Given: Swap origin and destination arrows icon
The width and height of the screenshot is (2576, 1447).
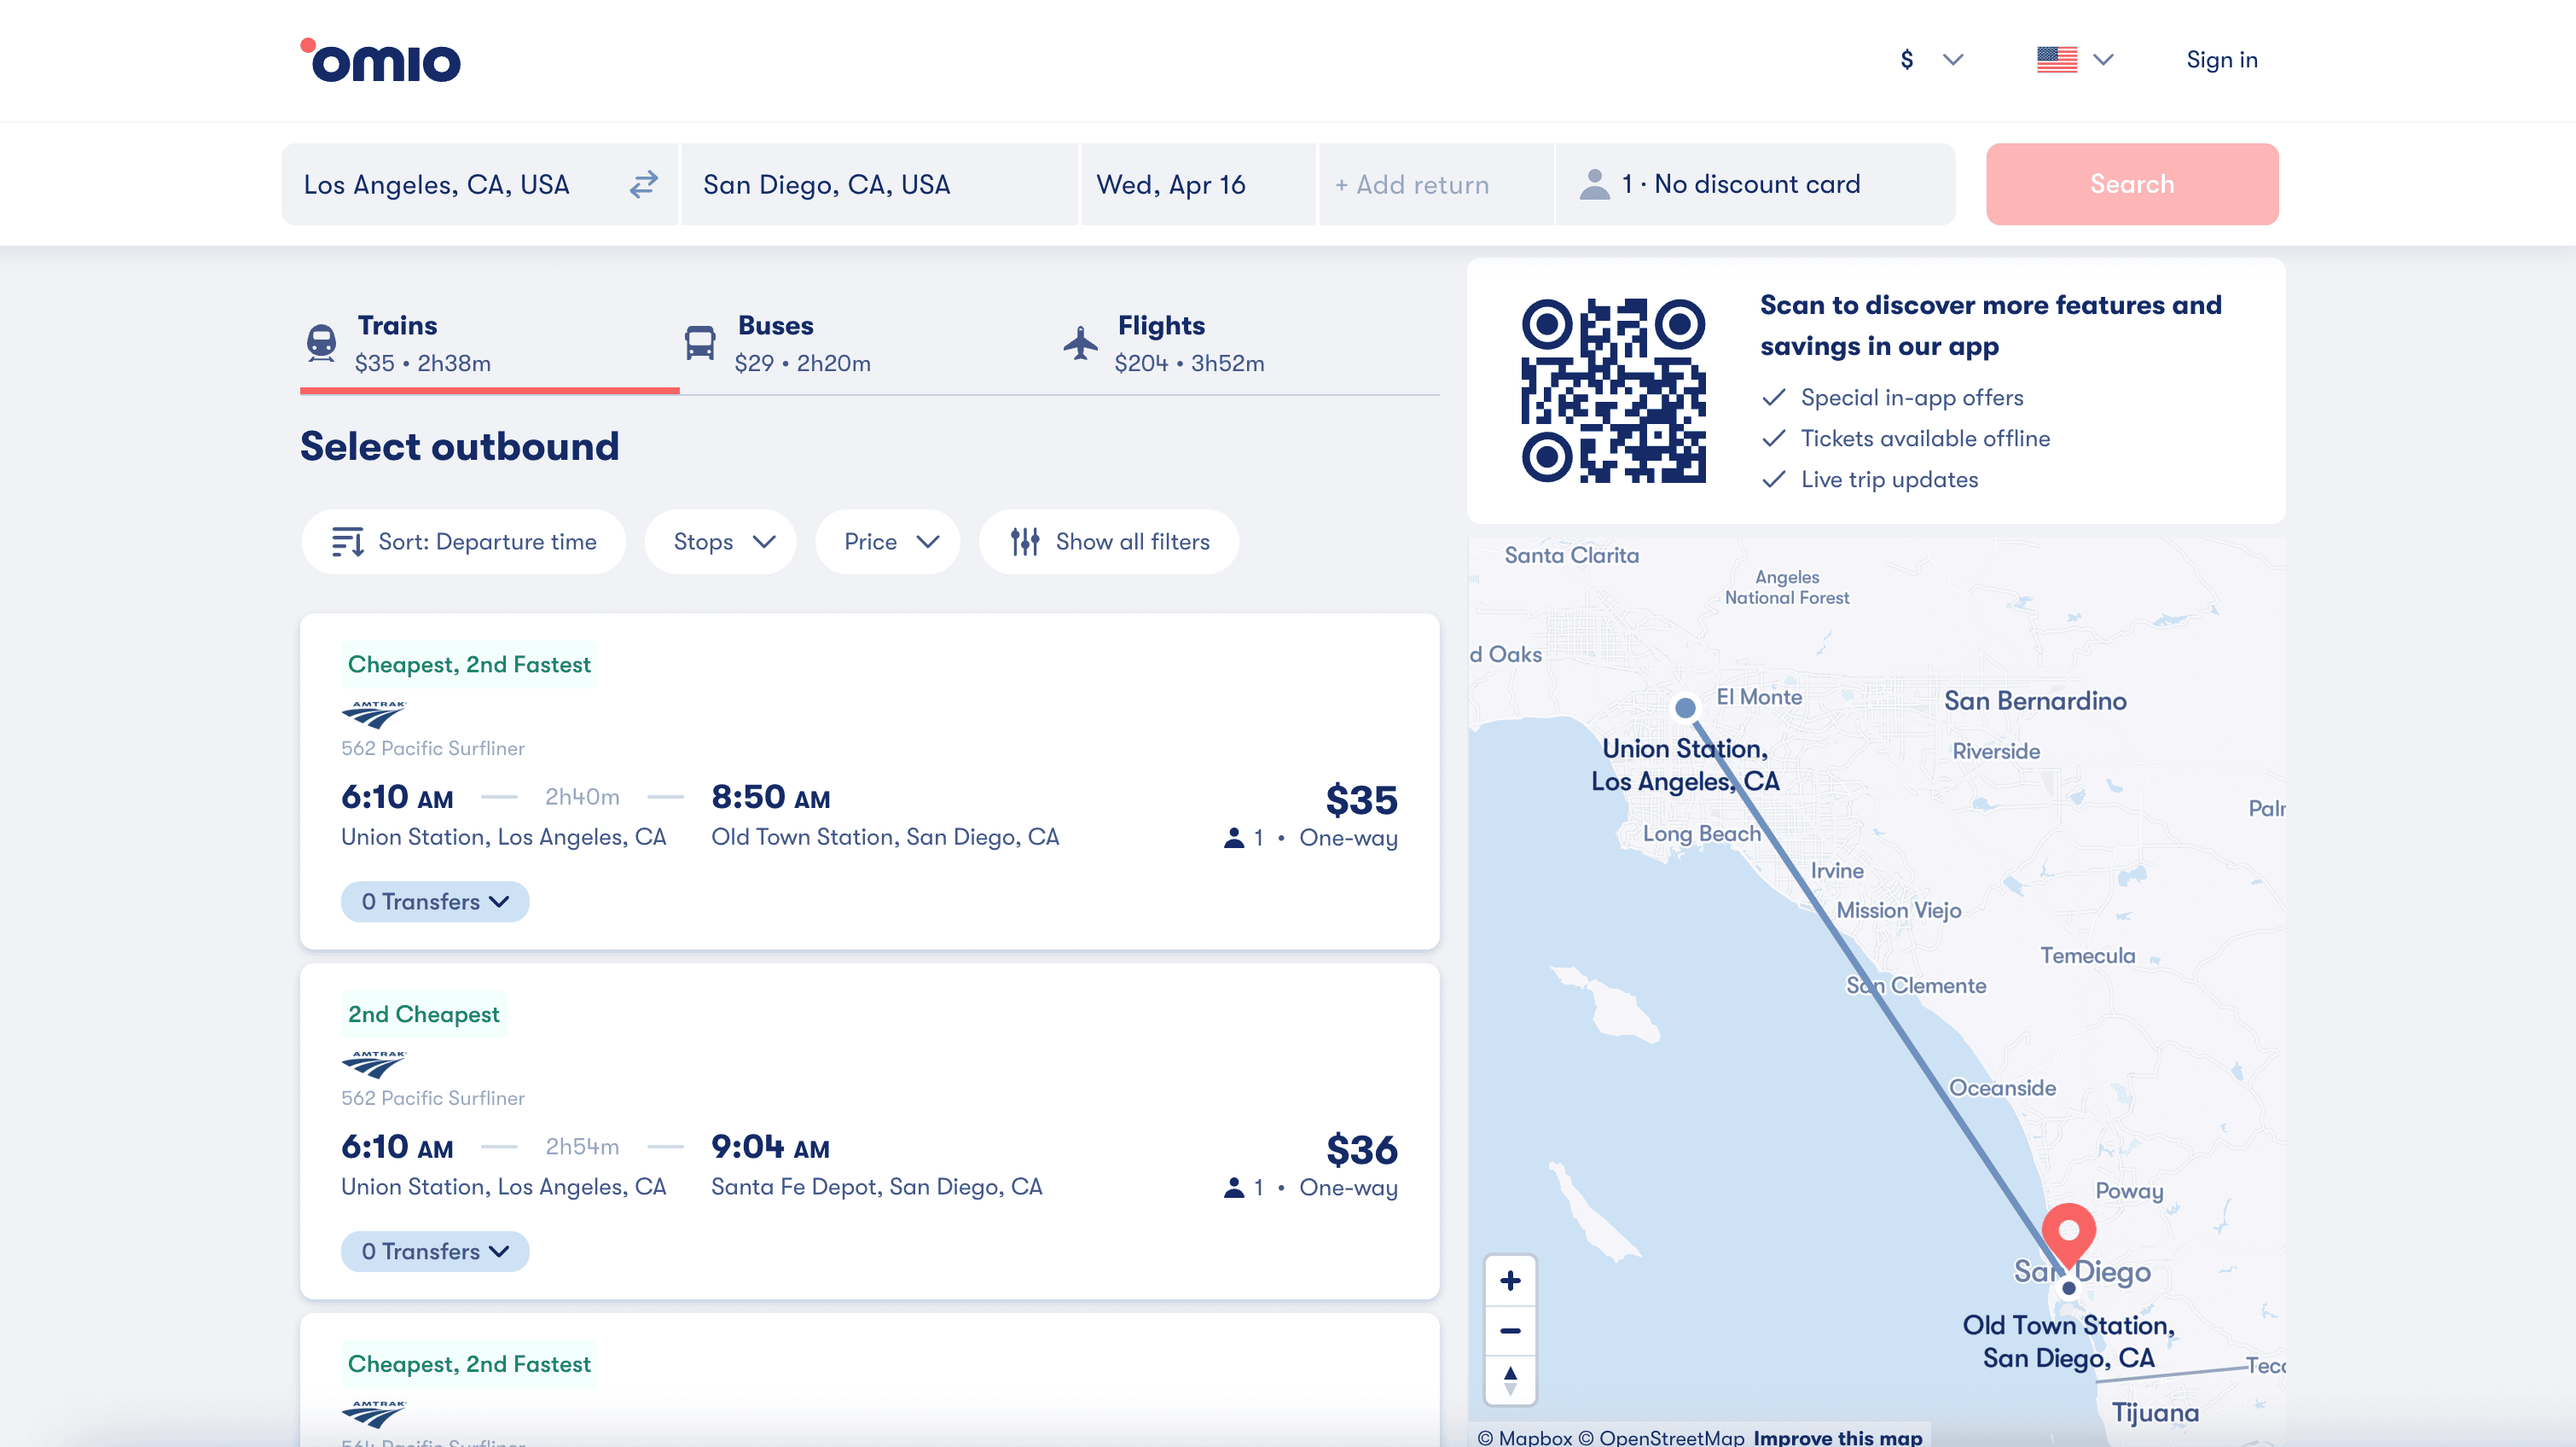Looking at the screenshot, I should pyautogui.click(x=644, y=184).
